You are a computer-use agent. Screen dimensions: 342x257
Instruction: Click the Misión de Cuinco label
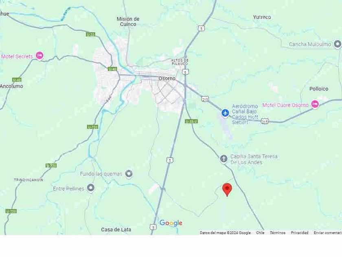click(x=128, y=22)
